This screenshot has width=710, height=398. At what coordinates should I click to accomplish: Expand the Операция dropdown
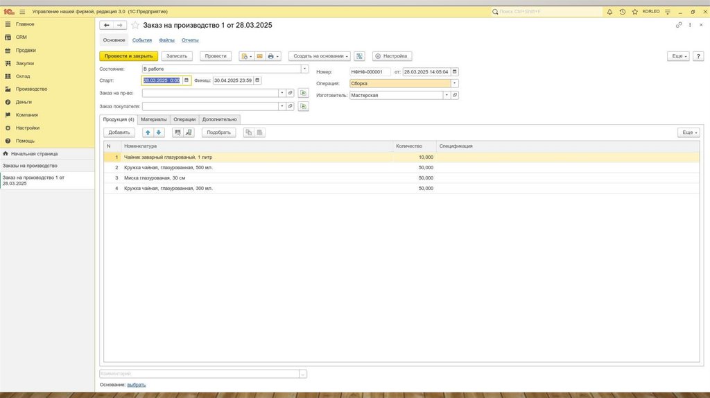coord(455,83)
